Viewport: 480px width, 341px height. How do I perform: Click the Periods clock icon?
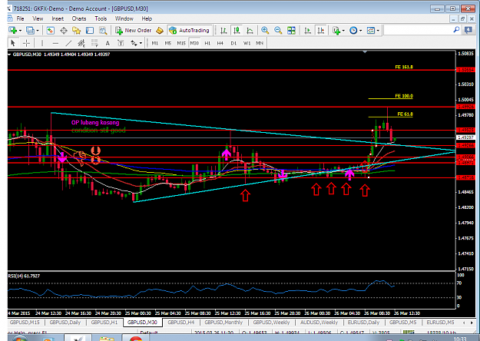pyautogui.click(x=353, y=30)
